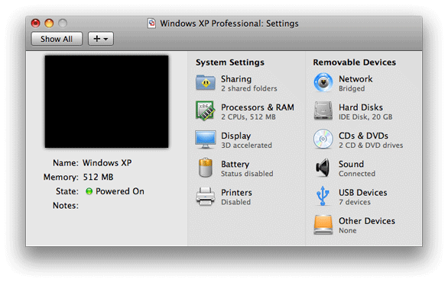Viewport: 448px width, 282px height.
Task: Open the Sound speaker icon
Action: (x=323, y=168)
